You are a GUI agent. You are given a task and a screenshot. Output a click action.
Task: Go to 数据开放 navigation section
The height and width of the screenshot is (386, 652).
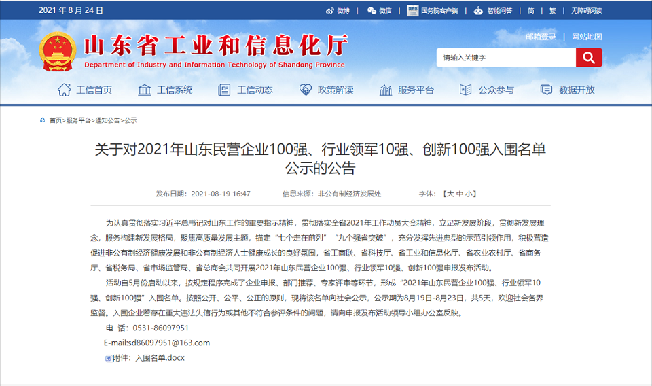[567, 90]
